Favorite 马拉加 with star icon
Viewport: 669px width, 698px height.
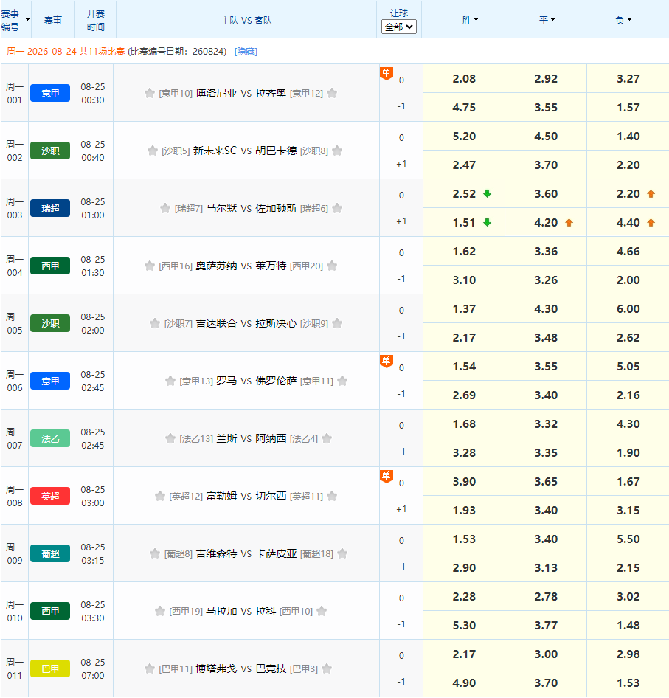pos(160,611)
